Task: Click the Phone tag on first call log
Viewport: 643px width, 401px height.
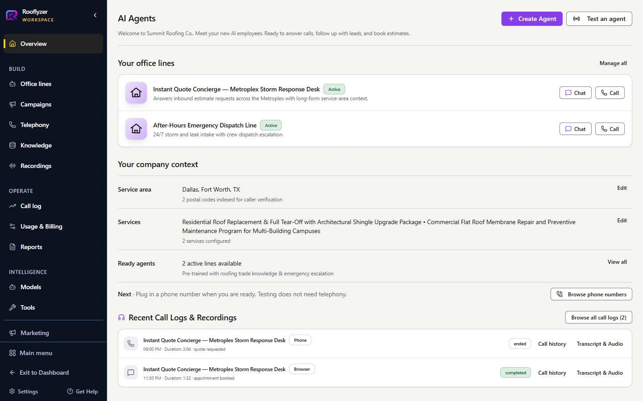Action: 300,340
